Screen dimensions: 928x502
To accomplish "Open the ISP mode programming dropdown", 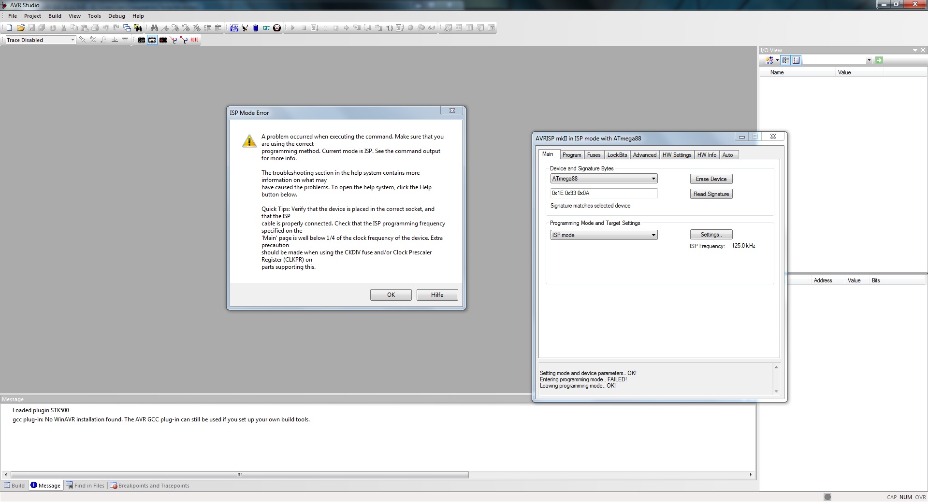I will point(653,235).
